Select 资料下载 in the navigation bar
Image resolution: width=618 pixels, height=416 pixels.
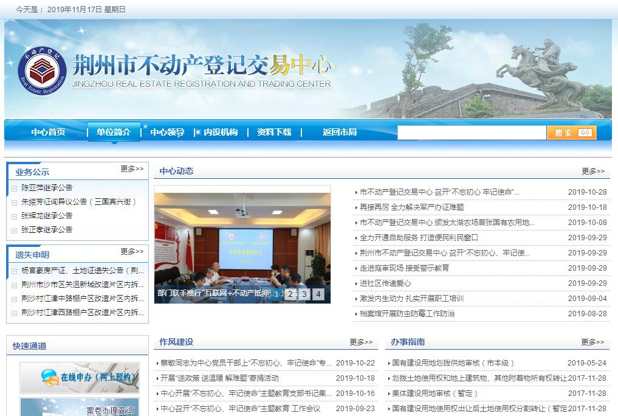click(x=274, y=132)
